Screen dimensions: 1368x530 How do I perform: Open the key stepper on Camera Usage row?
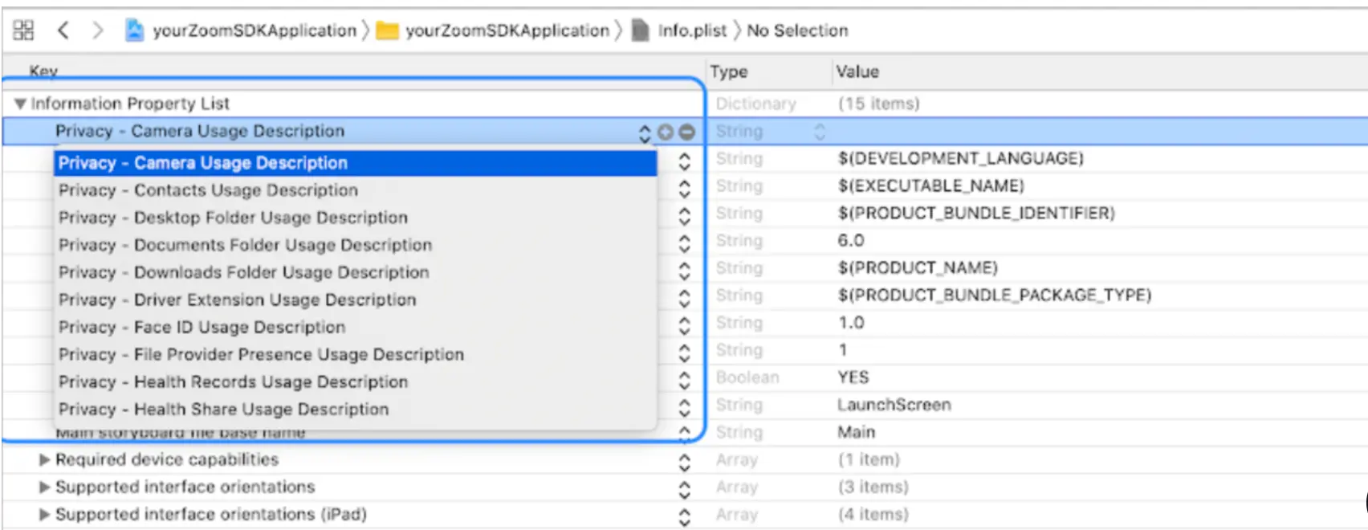coord(644,132)
